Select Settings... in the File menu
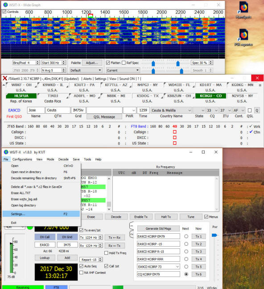Screen dimensions: 264x289 (x=41, y=214)
